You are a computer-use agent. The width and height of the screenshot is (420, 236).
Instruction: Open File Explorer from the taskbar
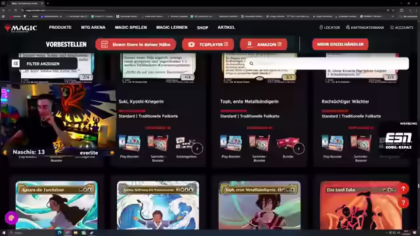[75, 233]
